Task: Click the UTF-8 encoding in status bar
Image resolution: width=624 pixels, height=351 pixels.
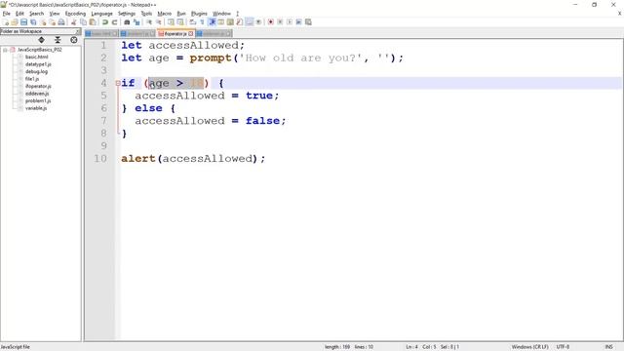Action: 563,347
